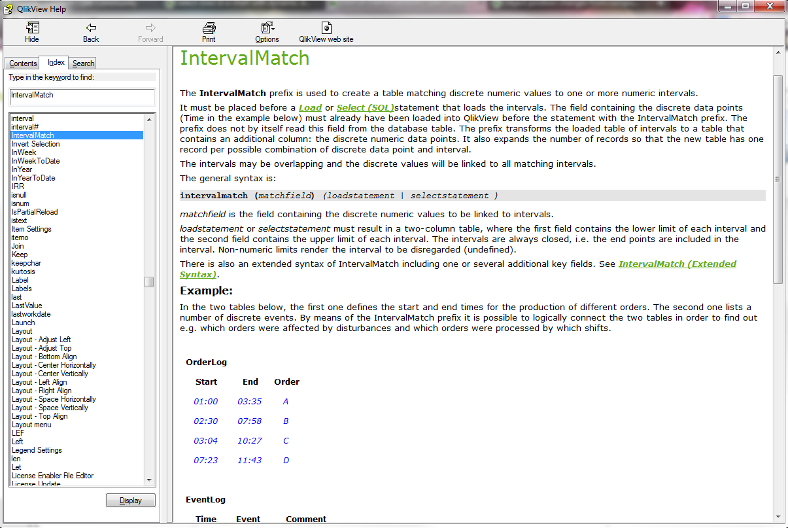The image size is (788, 528).
Task: Open the Select (SQL) hyperlink
Action: (366, 107)
